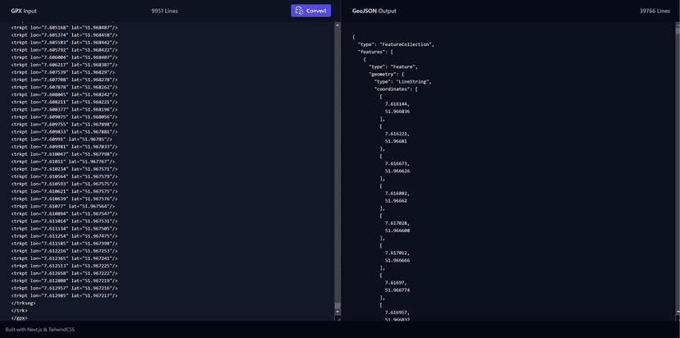680x338 pixels.
Task: Click the output value 7.617028
Action: coord(397,223)
